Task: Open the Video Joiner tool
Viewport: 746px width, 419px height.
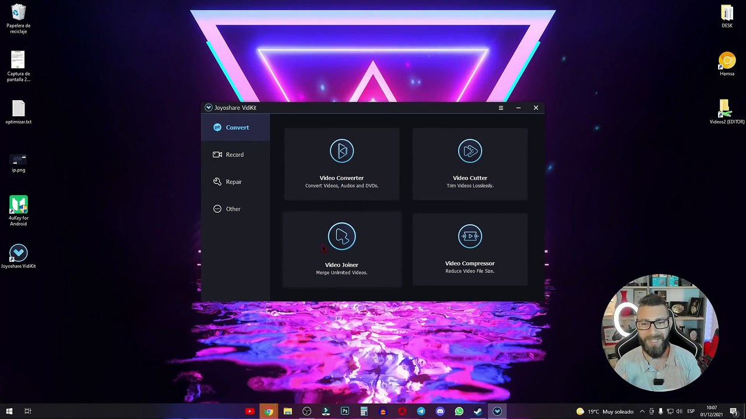Action: (342, 250)
